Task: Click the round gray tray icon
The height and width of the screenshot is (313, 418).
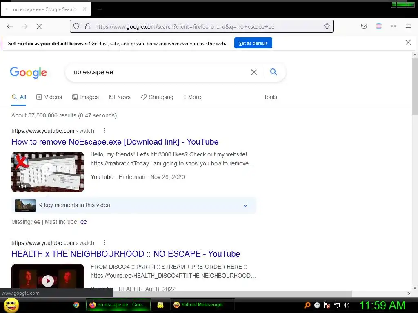Action: [x=317, y=305]
